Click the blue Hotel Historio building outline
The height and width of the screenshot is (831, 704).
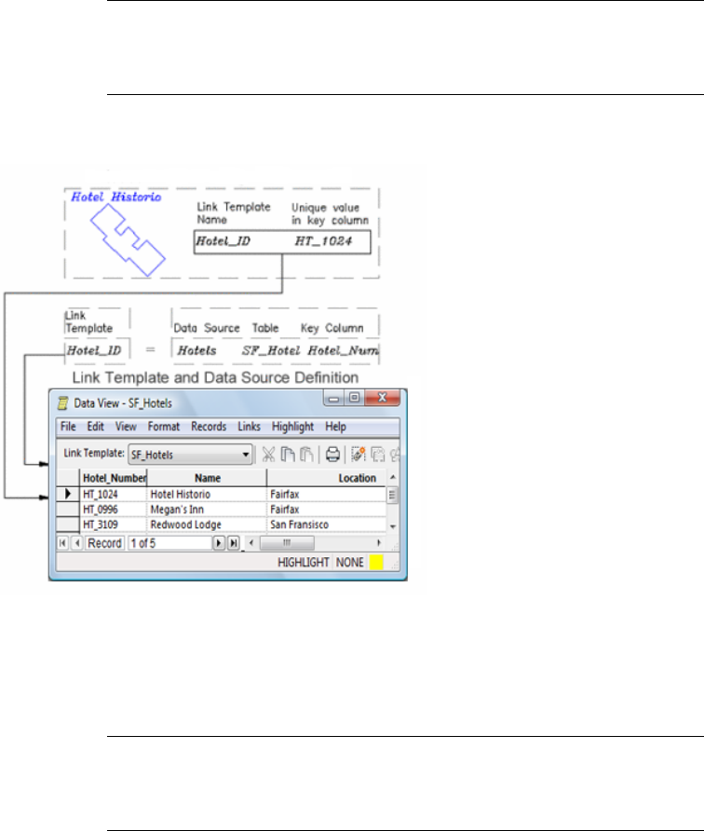point(128,240)
